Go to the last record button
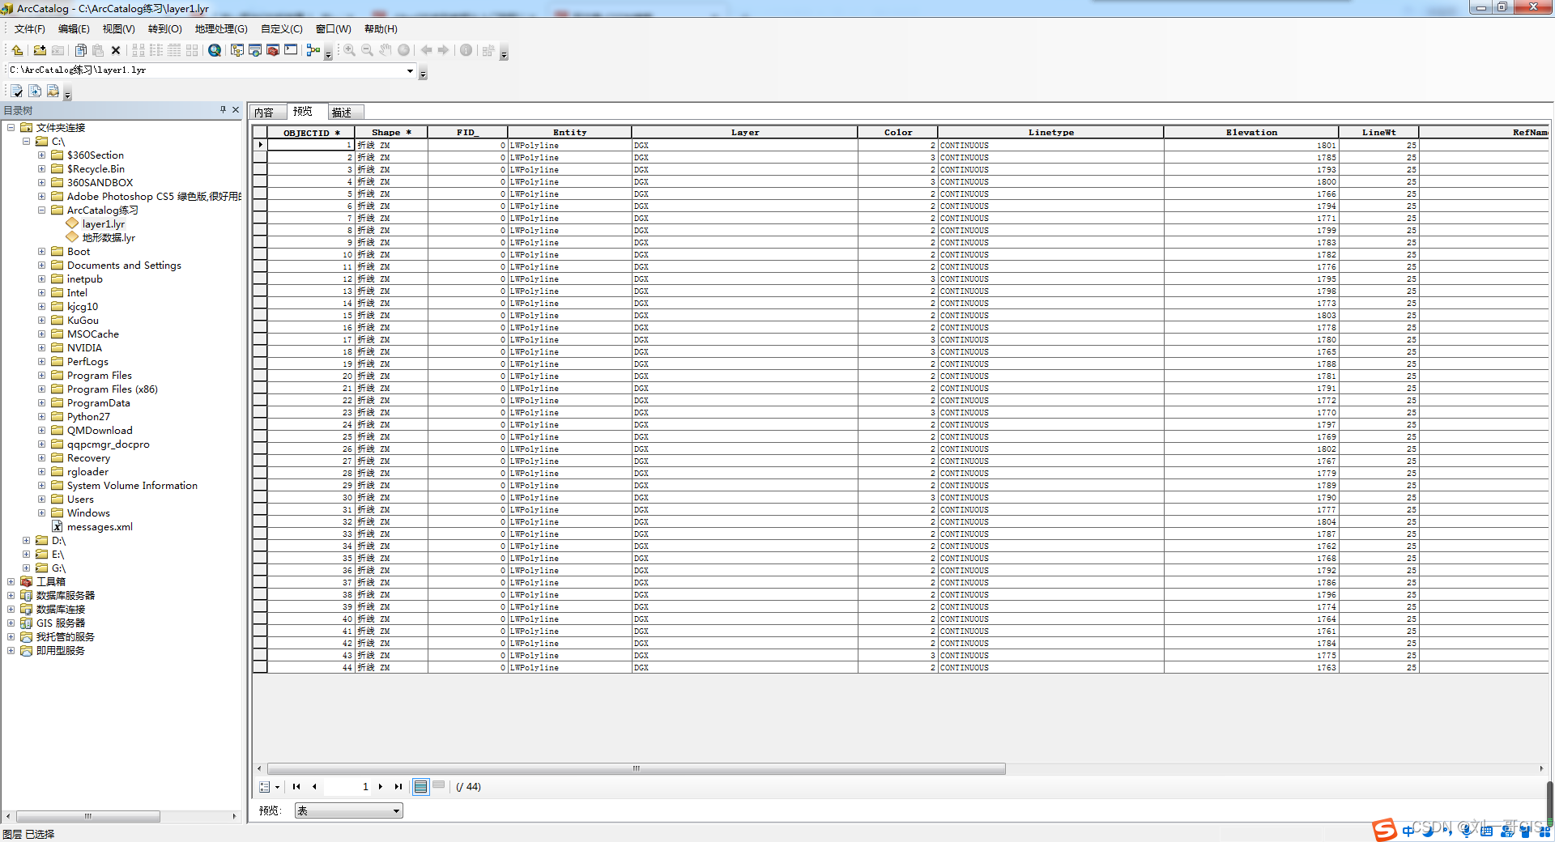The width and height of the screenshot is (1555, 842). pyautogui.click(x=398, y=786)
